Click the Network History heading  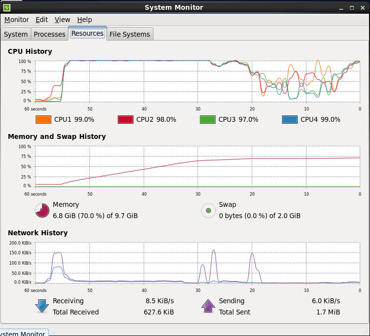pos(38,233)
